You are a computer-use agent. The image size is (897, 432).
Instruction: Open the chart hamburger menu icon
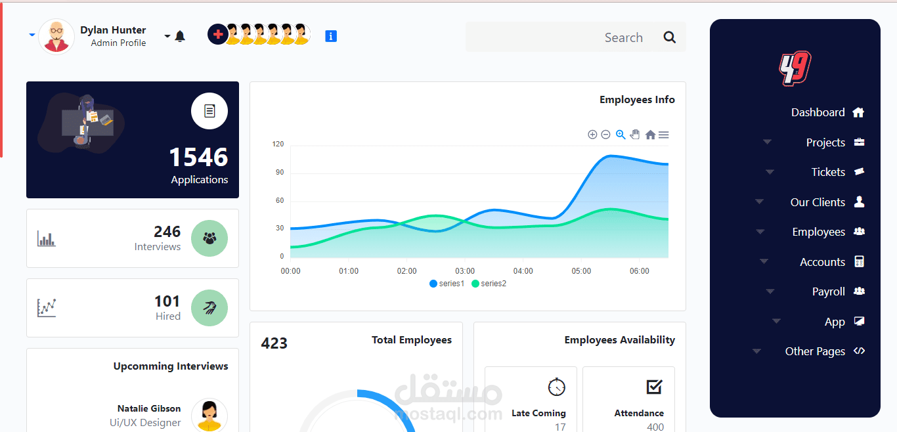663,135
